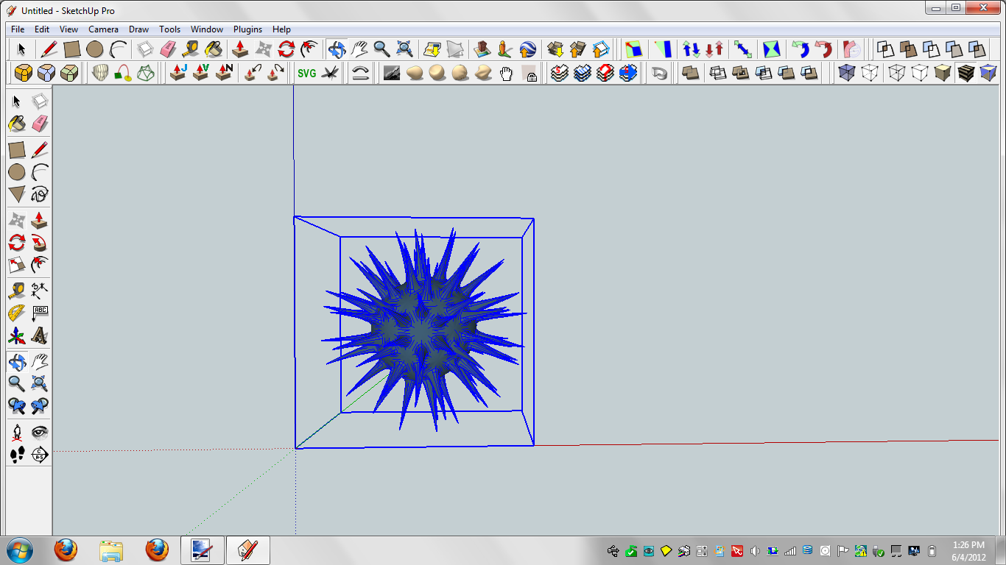This screenshot has height=565, width=1006.
Task: Click the Zoom Extents button
Action: (404, 49)
